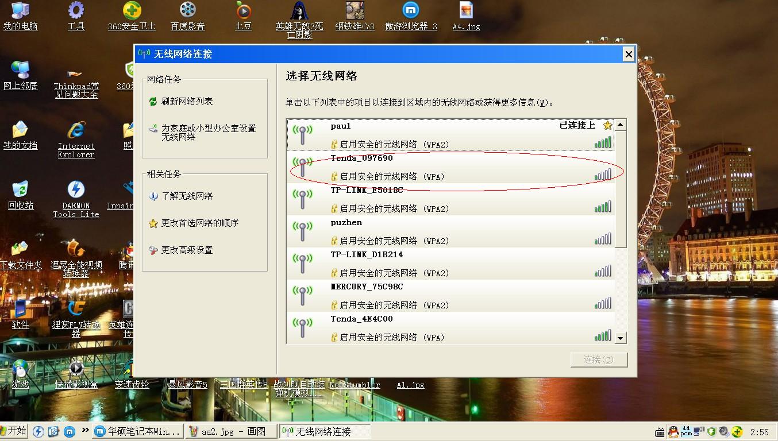Screen dimensions: 778x441
Task: Select the TP-LINK_D1B214 network
Action: coord(451,264)
